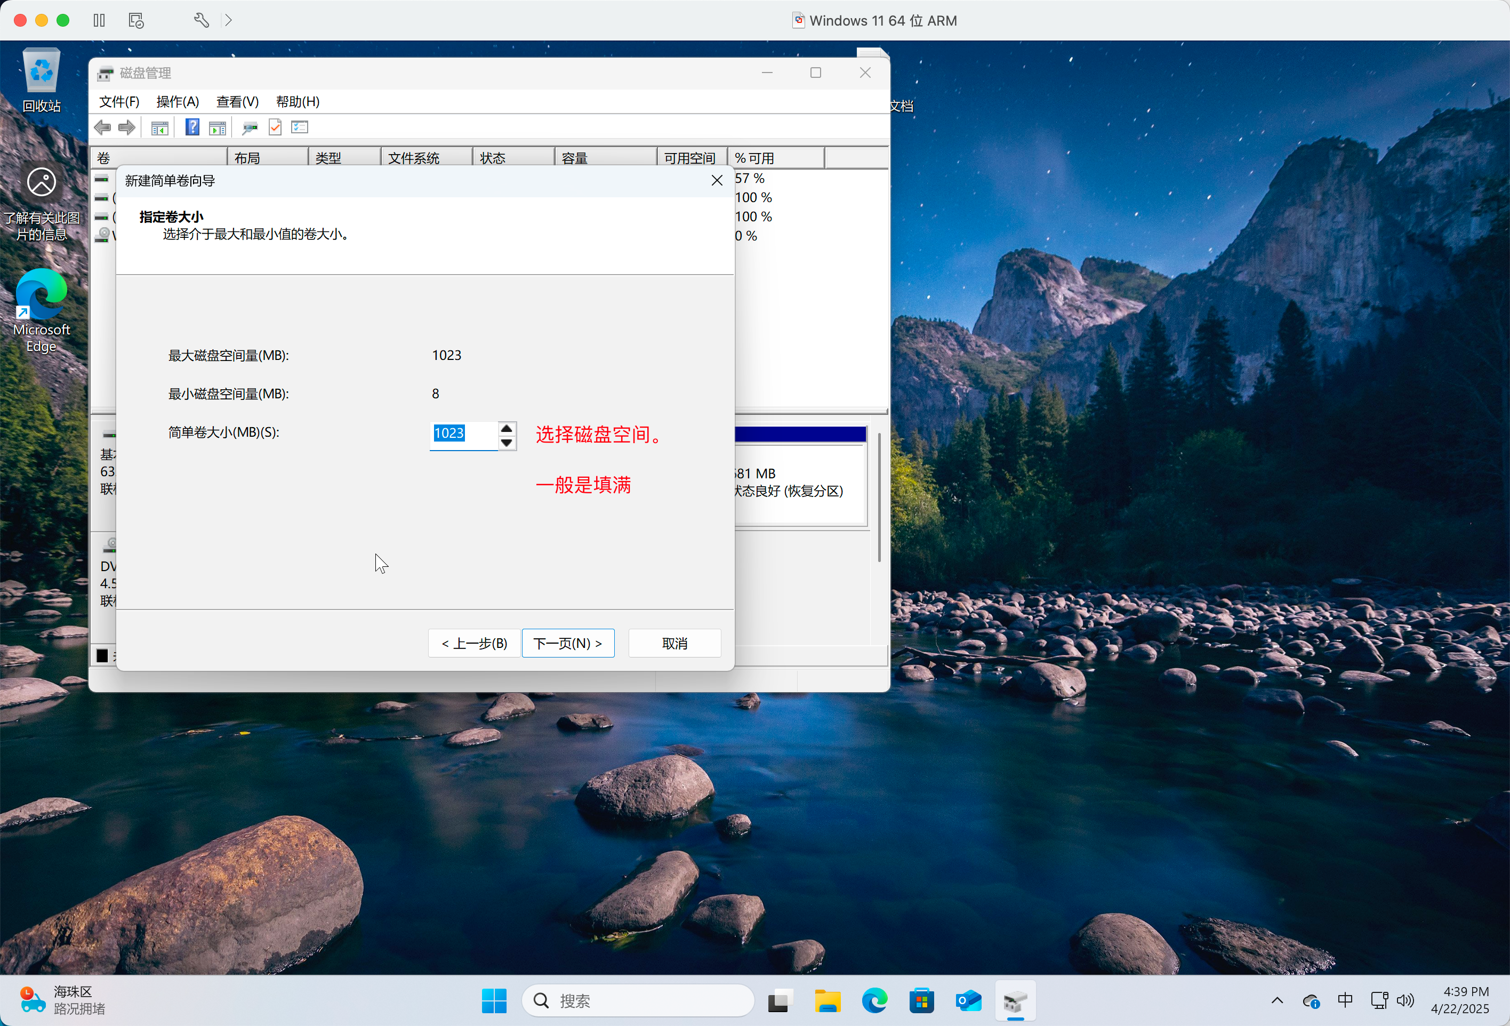
Task: Click the disk pane vertical scrollbar
Action: point(879,497)
